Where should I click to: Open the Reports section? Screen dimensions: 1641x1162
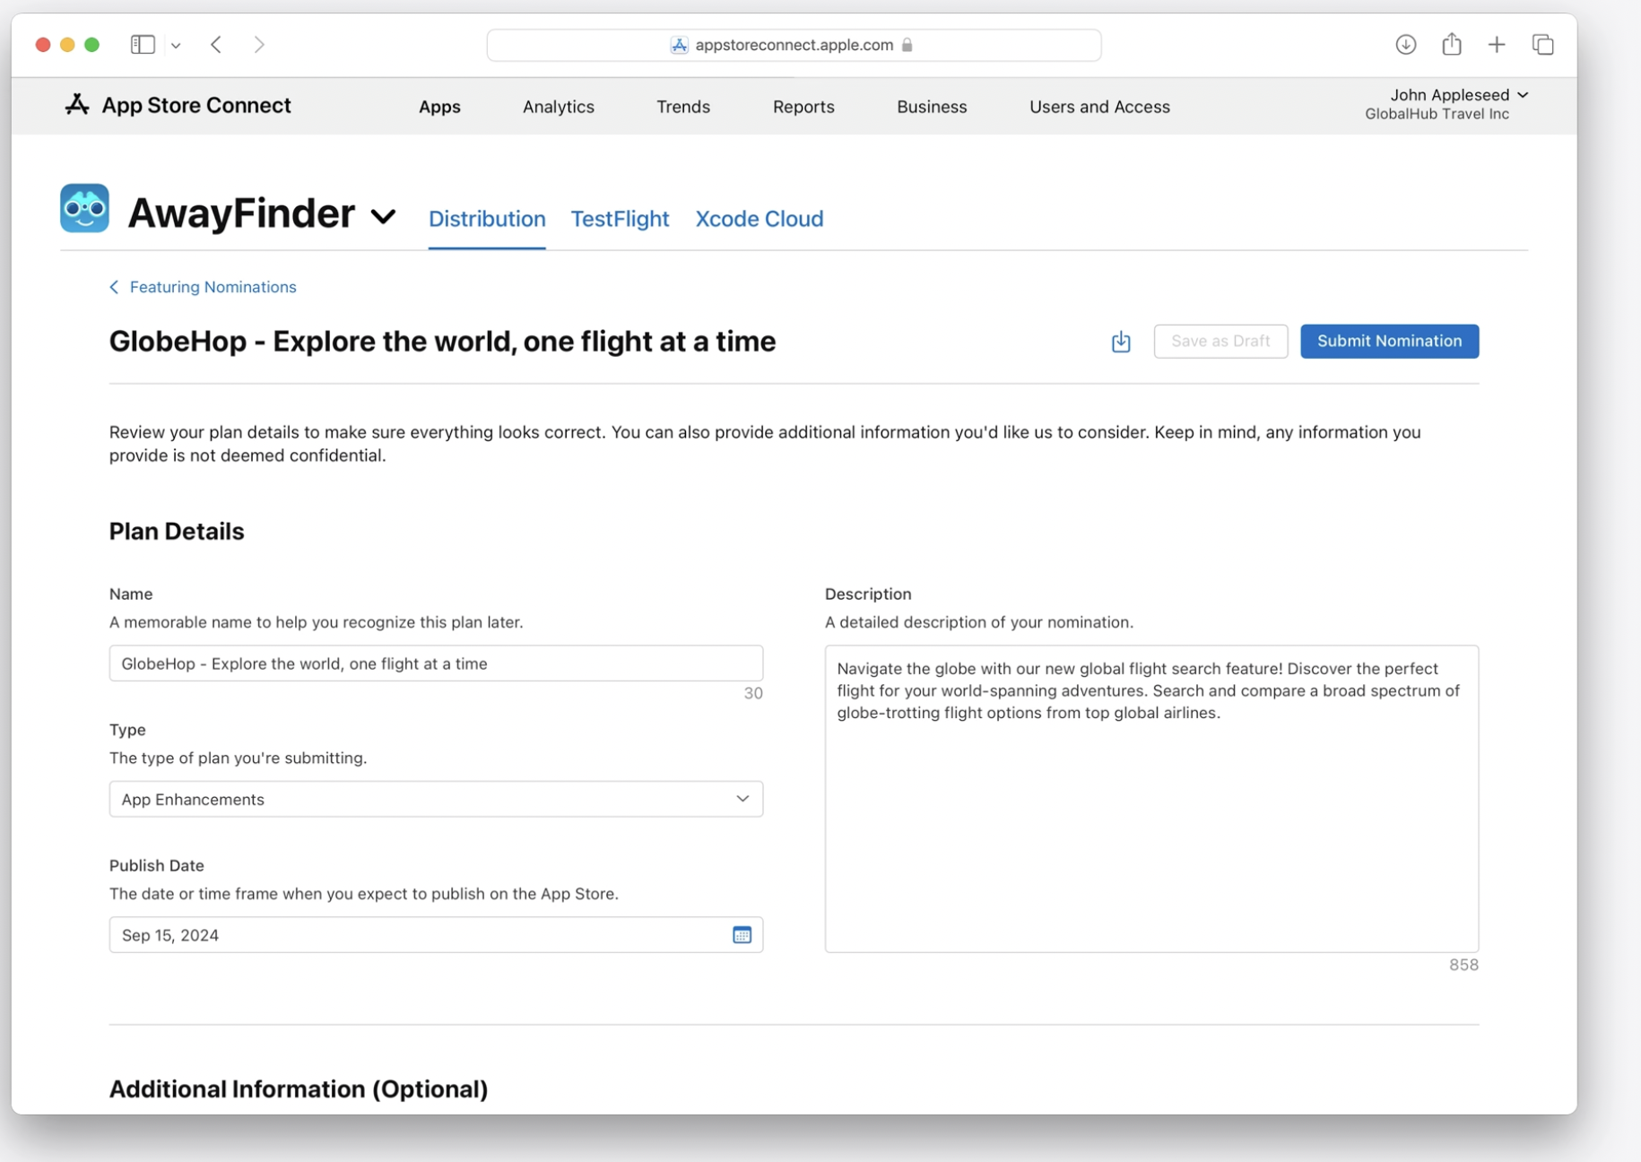(x=803, y=107)
